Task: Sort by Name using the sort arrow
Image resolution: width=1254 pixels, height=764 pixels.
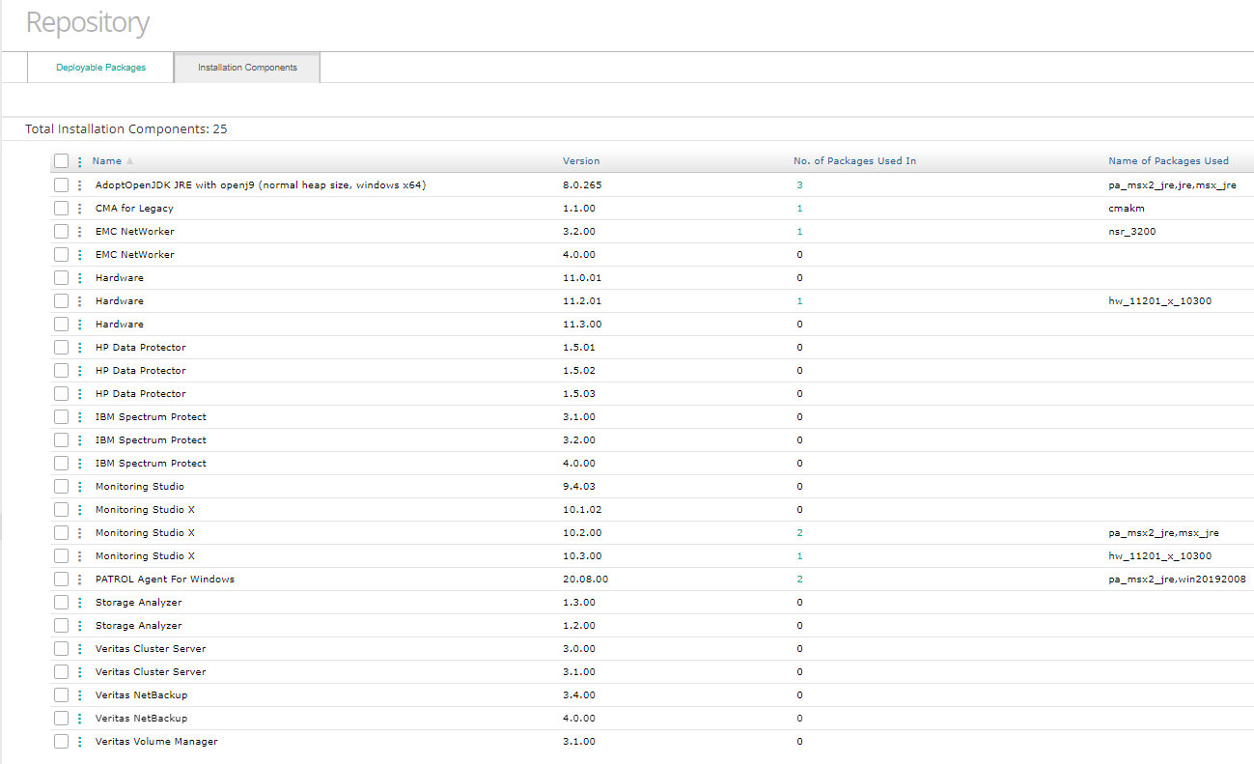Action: click(130, 161)
